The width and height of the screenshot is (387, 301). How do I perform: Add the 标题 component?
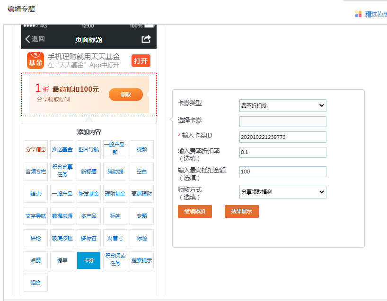click(141, 238)
